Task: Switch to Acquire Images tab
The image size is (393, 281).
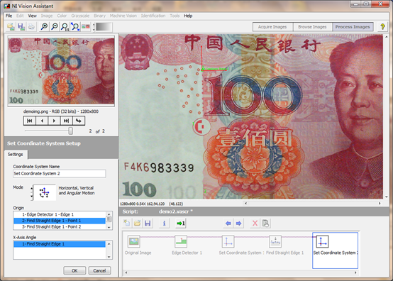Action: tap(272, 27)
